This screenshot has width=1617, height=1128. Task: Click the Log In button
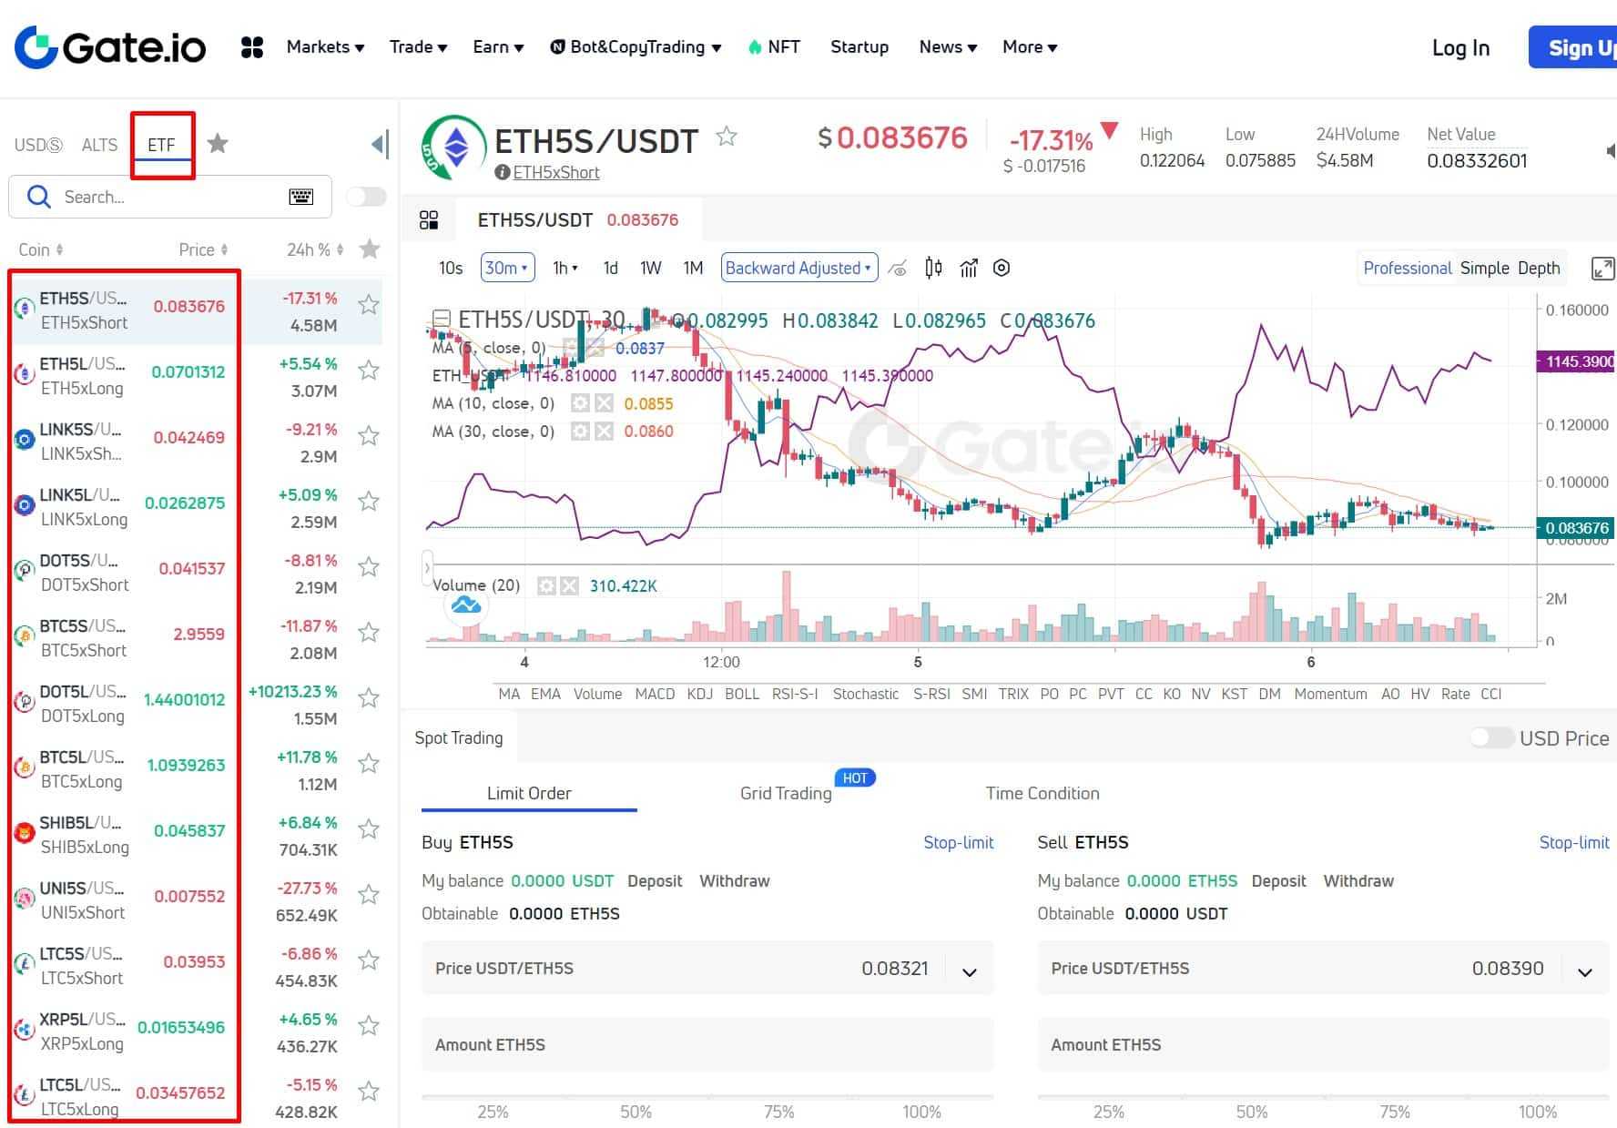pyautogui.click(x=1459, y=47)
